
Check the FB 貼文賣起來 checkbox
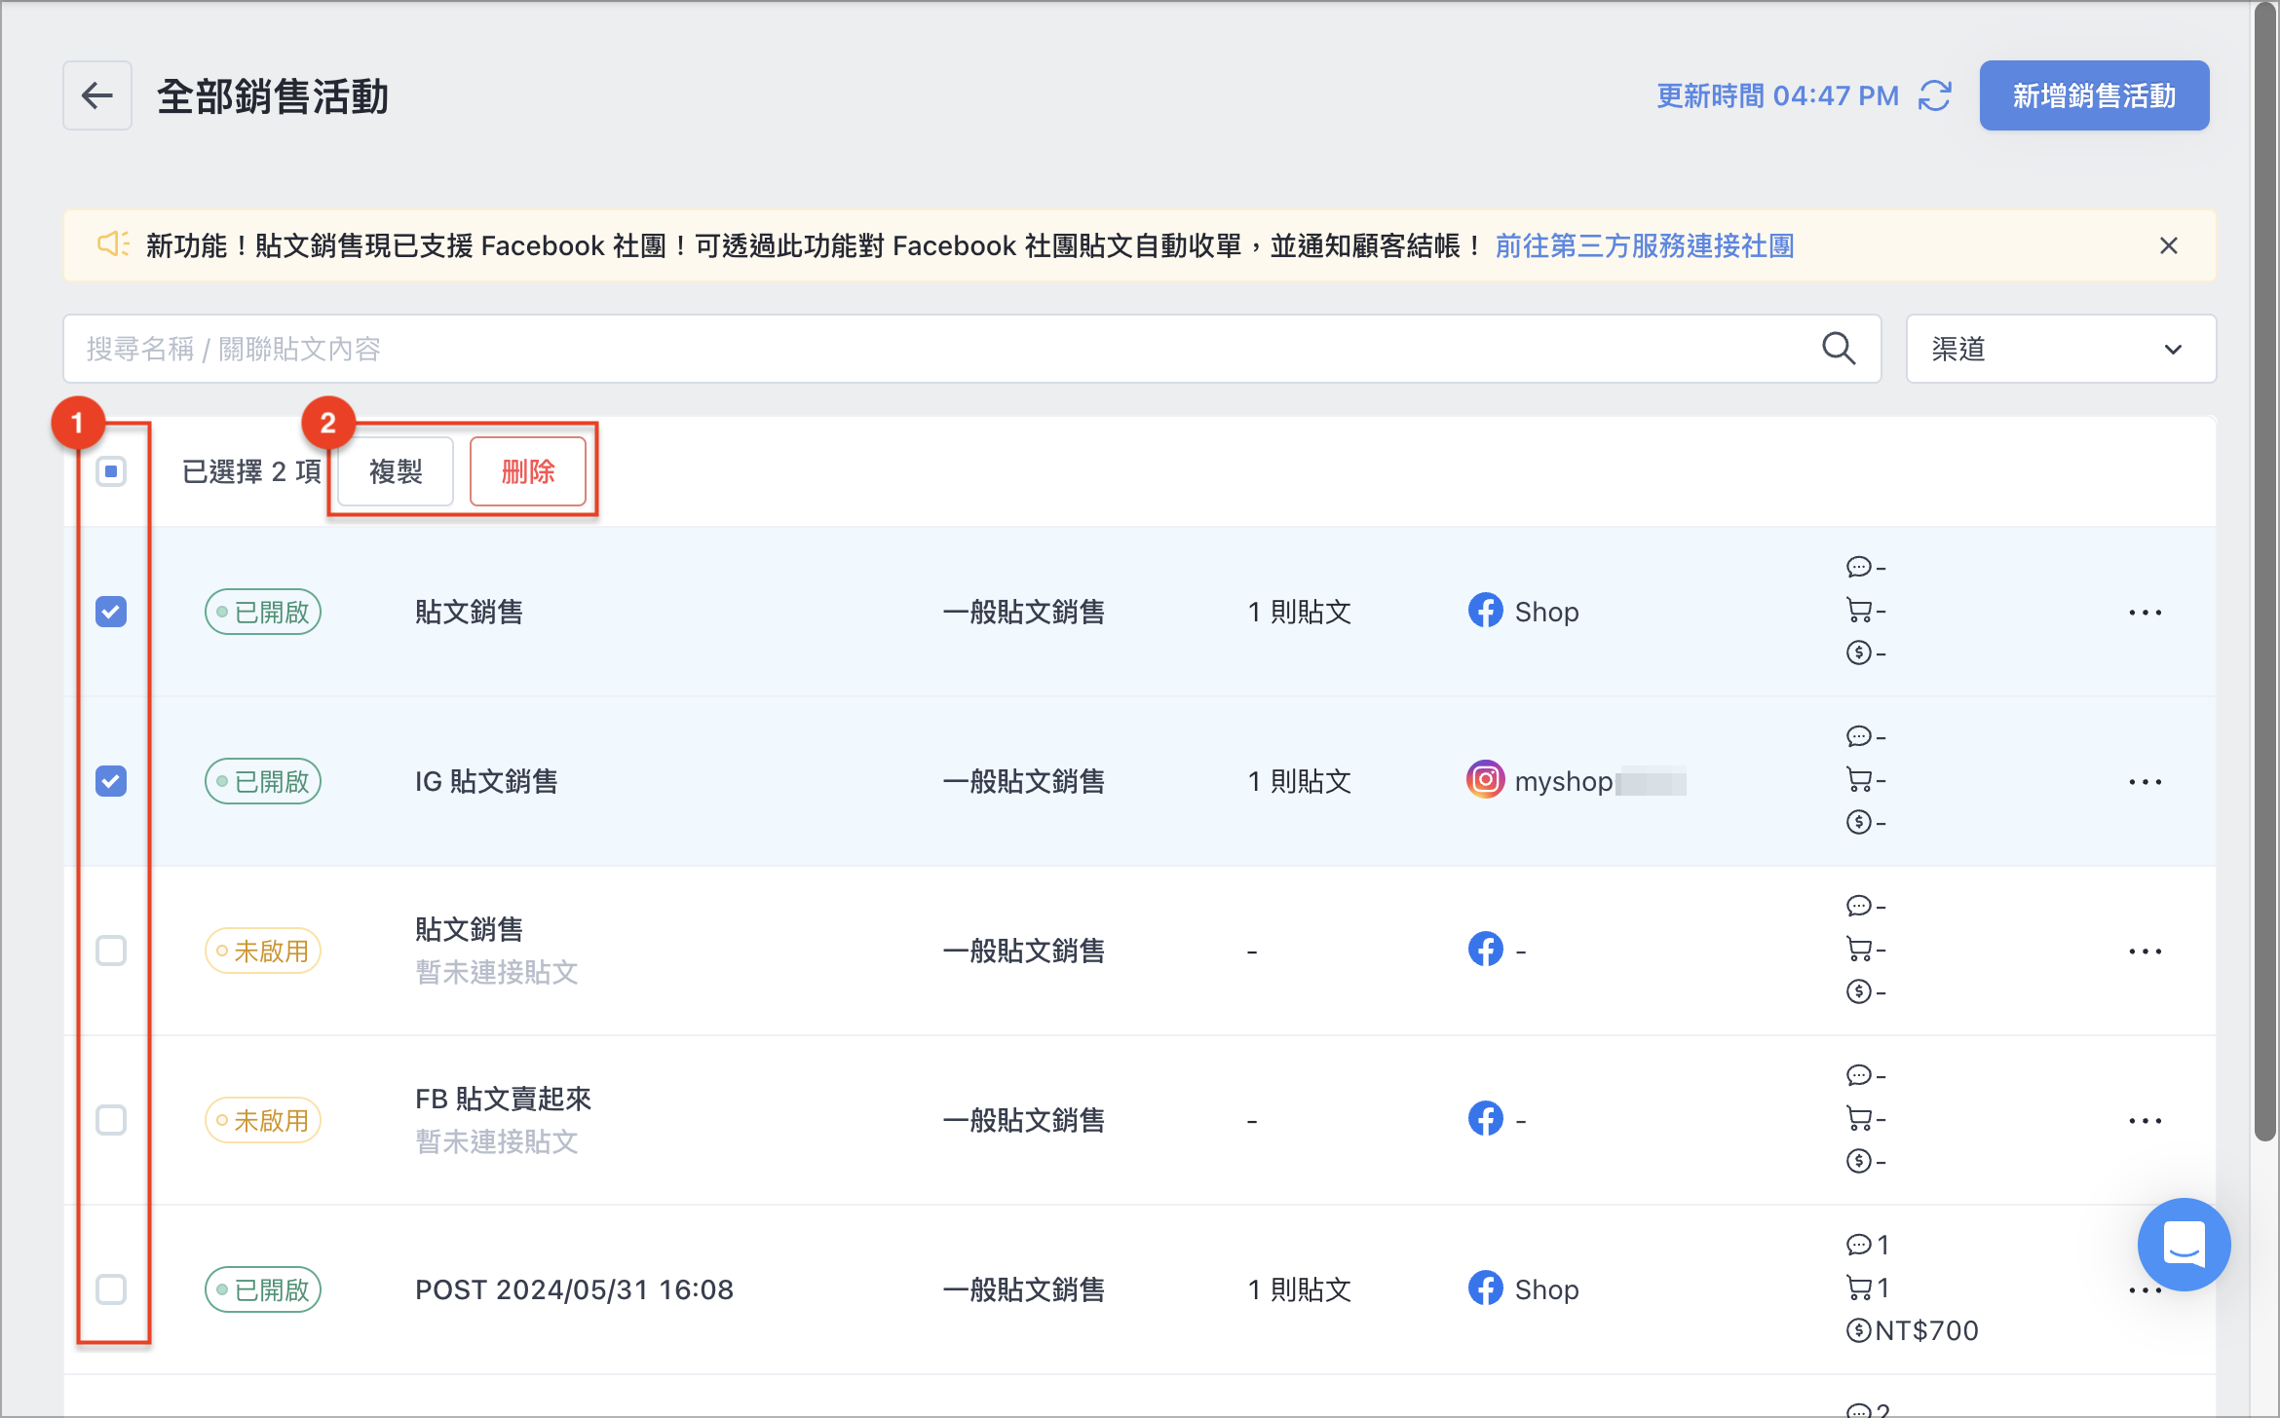click(111, 1120)
